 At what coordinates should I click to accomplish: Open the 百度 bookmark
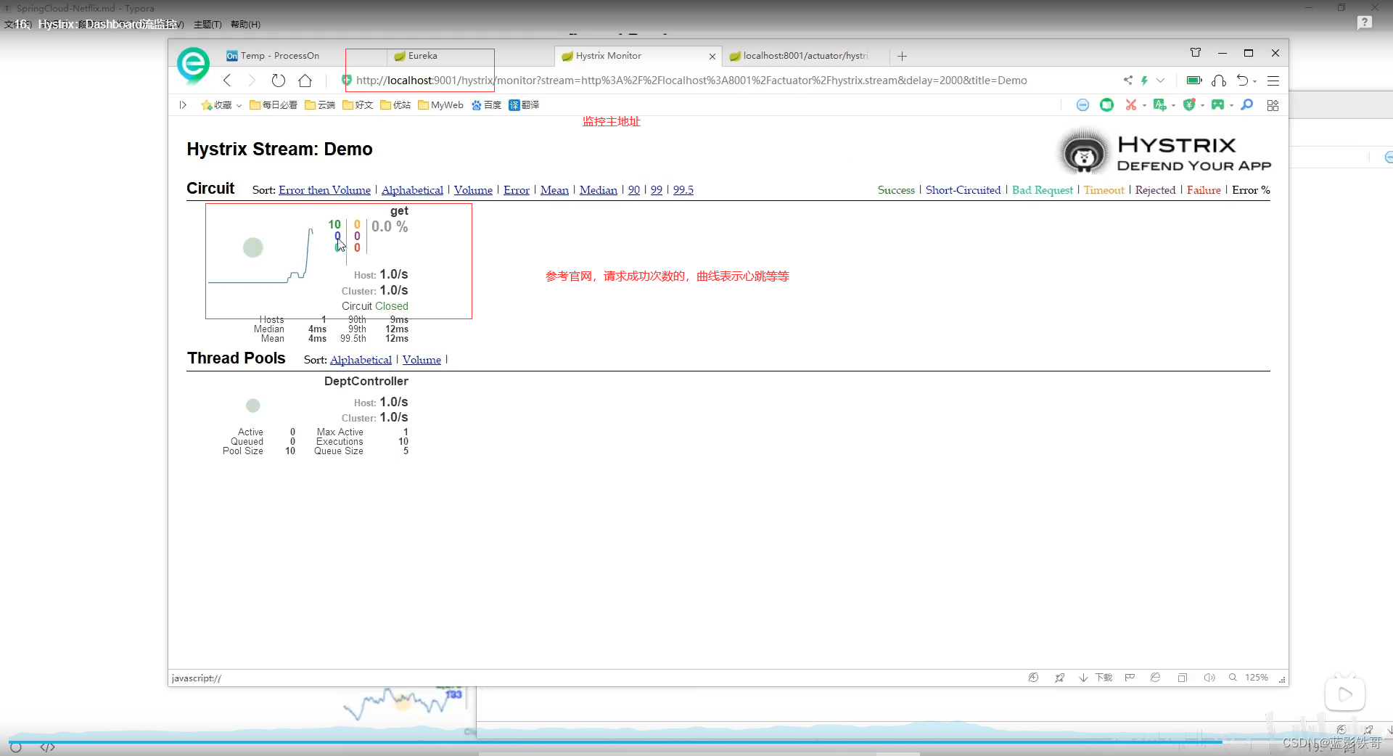486,105
